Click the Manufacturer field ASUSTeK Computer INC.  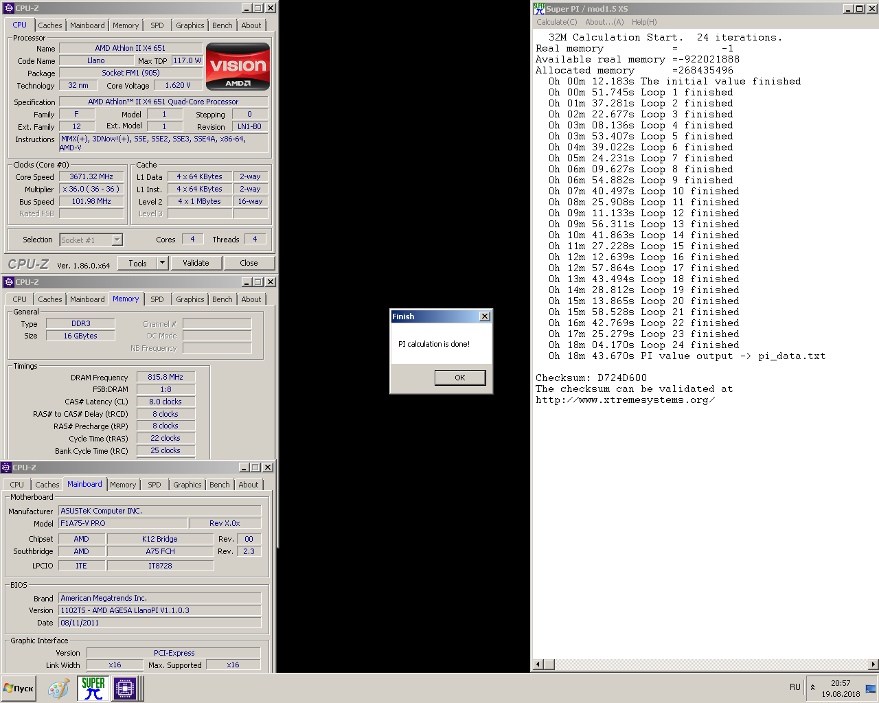(159, 511)
